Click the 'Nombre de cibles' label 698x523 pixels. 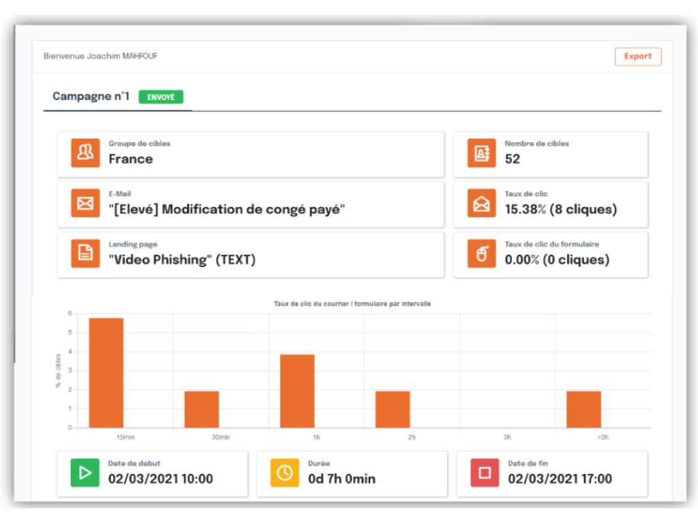point(537,144)
